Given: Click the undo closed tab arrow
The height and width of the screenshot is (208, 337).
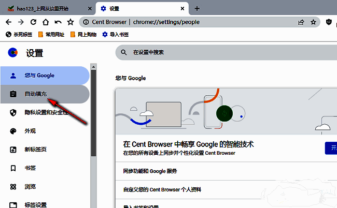Looking at the screenshot, I should [58, 22].
